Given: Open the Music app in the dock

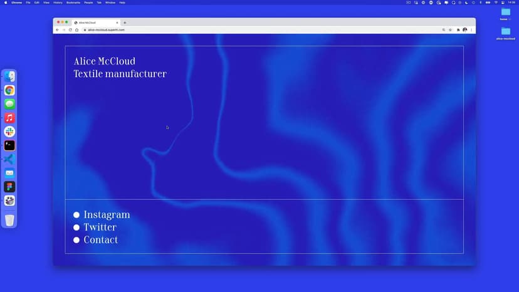Looking at the screenshot, I should [x=9, y=118].
